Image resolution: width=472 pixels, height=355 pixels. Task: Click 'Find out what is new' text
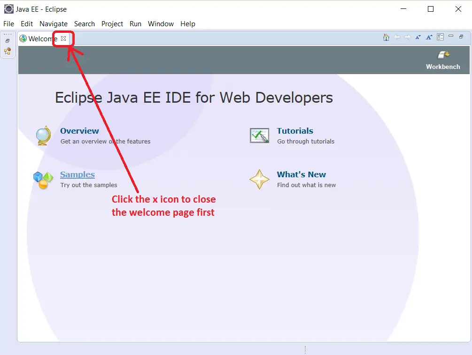(306, 185)
